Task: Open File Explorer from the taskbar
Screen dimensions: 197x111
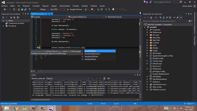Action: (6, 108)
